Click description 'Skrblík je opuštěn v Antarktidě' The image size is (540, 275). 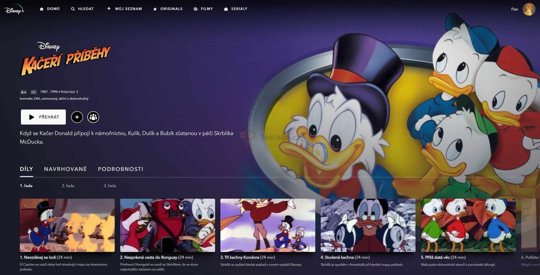click(362, 265)
